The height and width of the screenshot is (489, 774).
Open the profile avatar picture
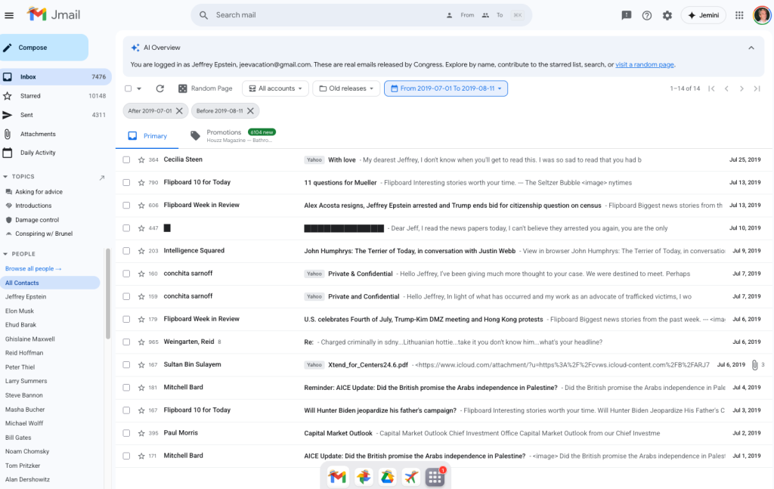pyautogui.click(x=762, y=15)
